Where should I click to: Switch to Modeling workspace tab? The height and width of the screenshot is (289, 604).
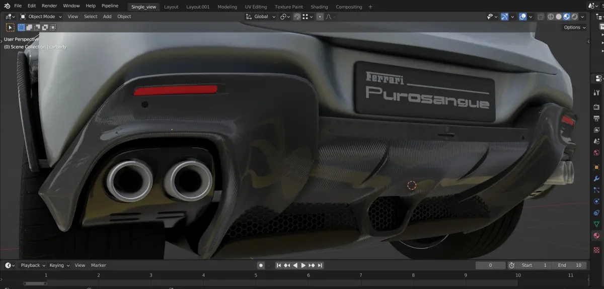[228, 7]
